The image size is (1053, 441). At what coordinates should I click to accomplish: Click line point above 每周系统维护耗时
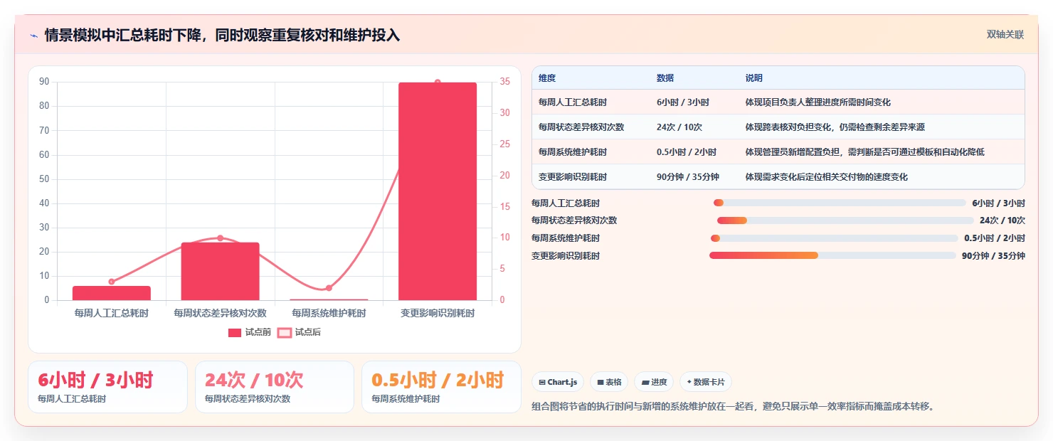coord(329,288)
